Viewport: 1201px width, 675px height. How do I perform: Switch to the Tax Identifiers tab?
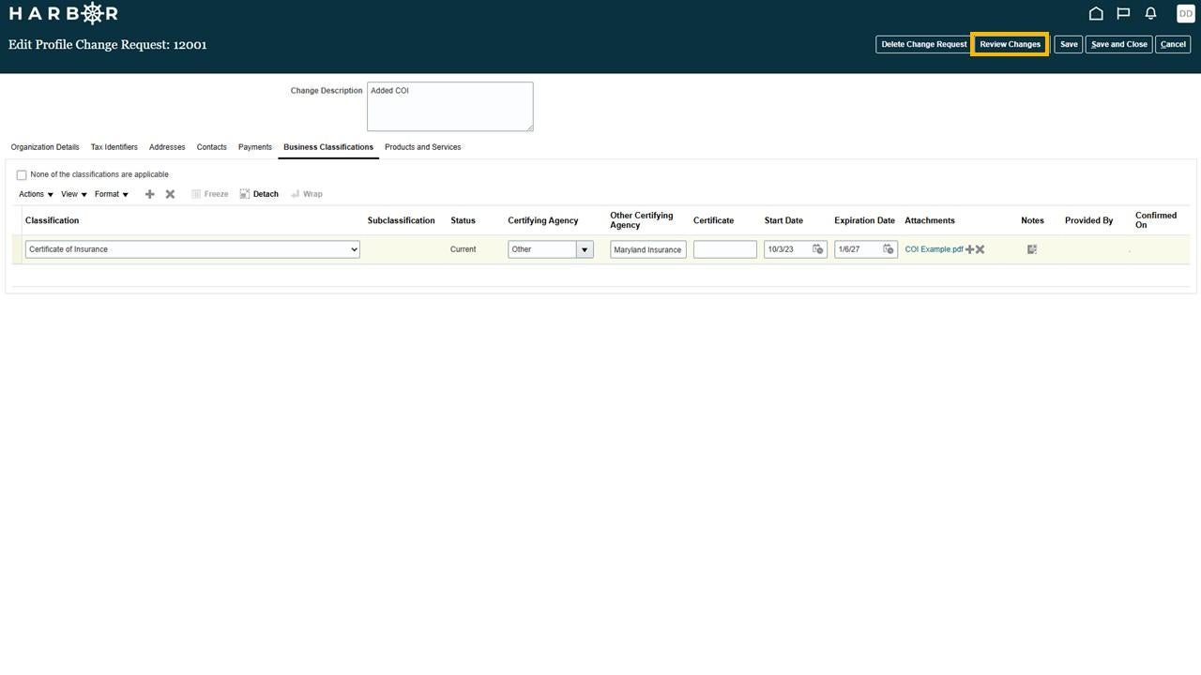tap(114, 147)
